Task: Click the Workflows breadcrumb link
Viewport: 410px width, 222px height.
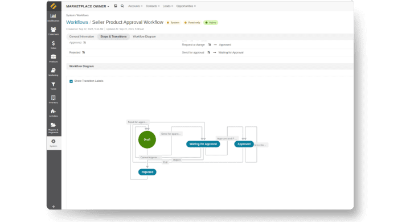Action: (77, 22)
